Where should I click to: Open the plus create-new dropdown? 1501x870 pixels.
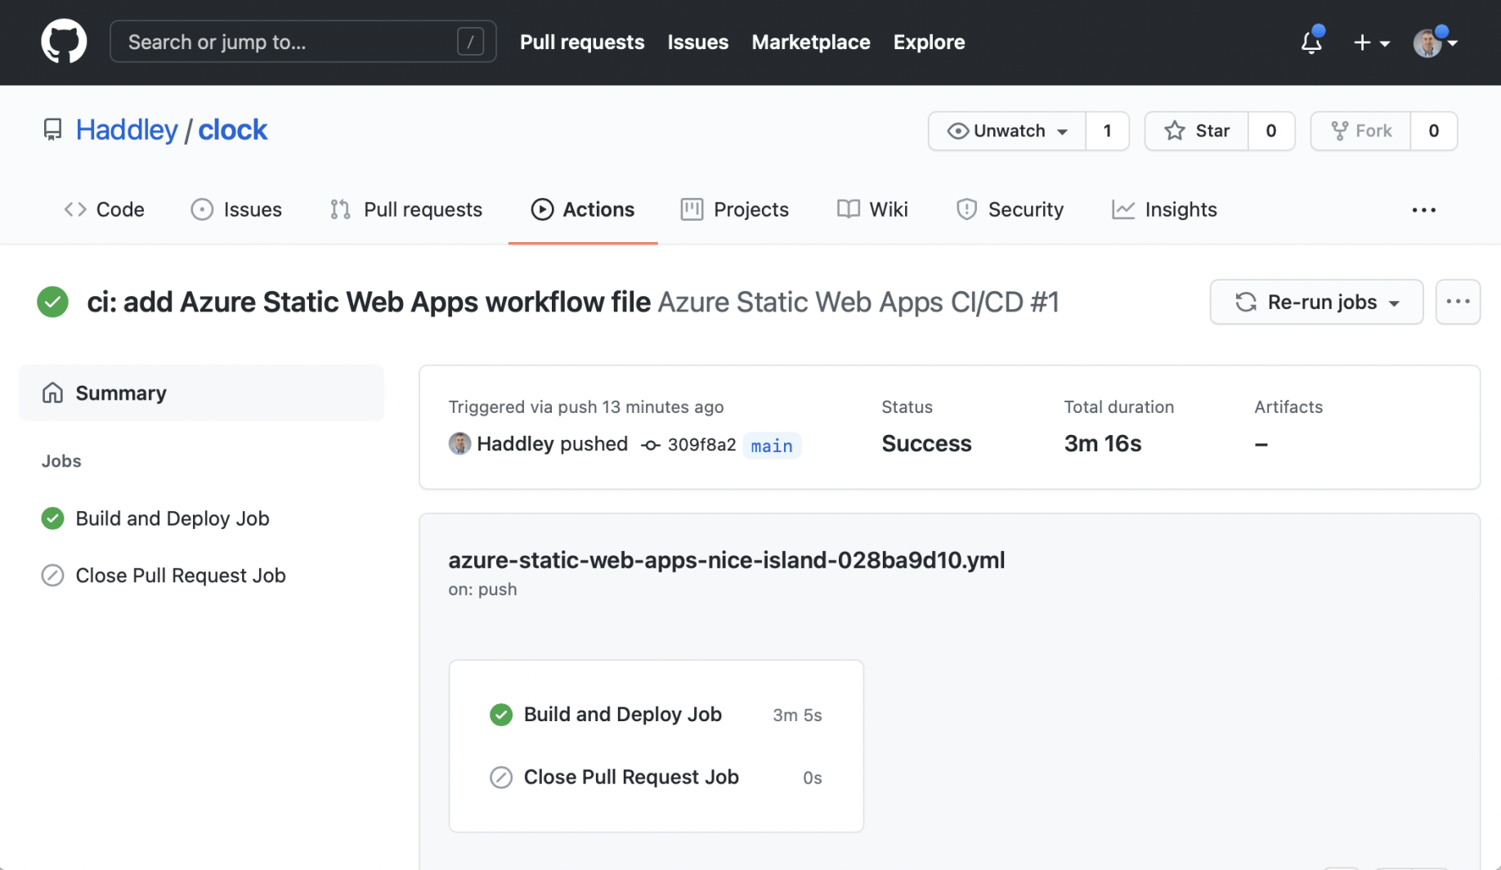coord(1370,43)
